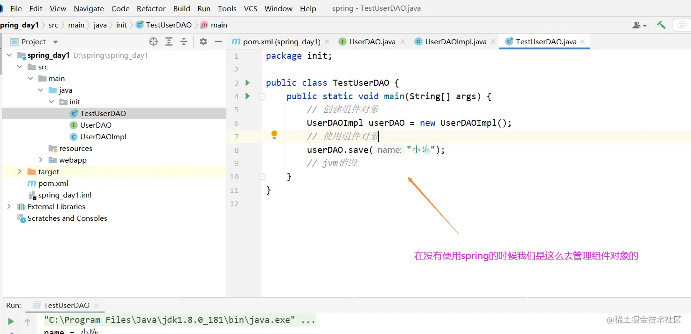Expand the target folder
Image resolution: width=691 pixels, height=334 pixels.
pos(20,171)
